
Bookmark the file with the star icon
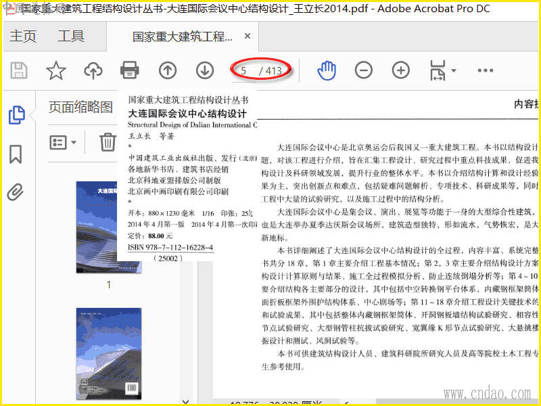(56, 70)
